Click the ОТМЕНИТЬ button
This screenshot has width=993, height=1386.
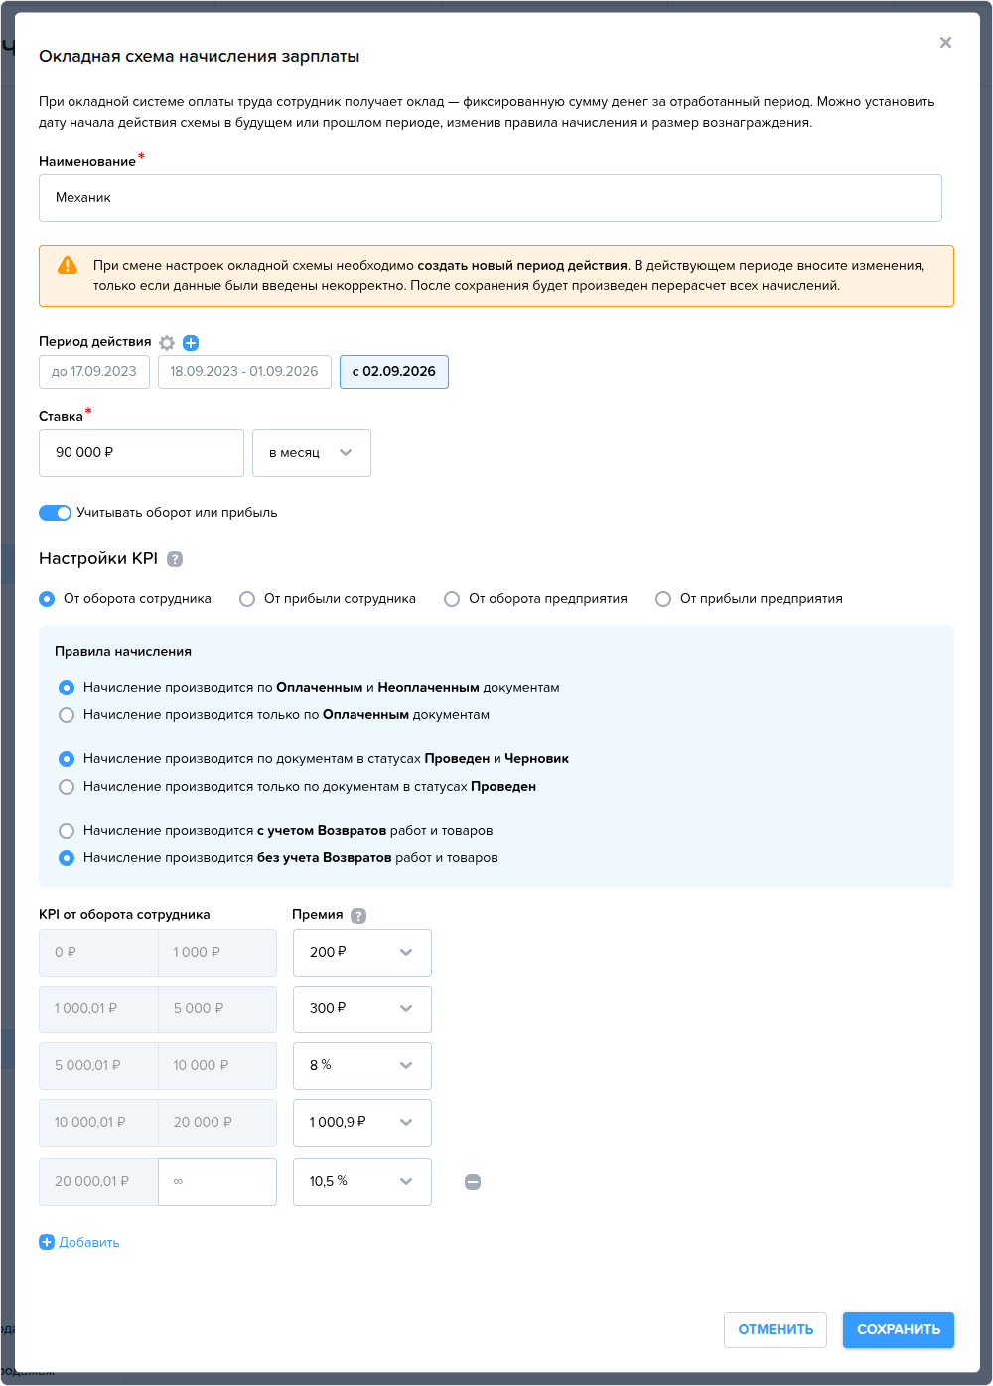(776, 1330)
